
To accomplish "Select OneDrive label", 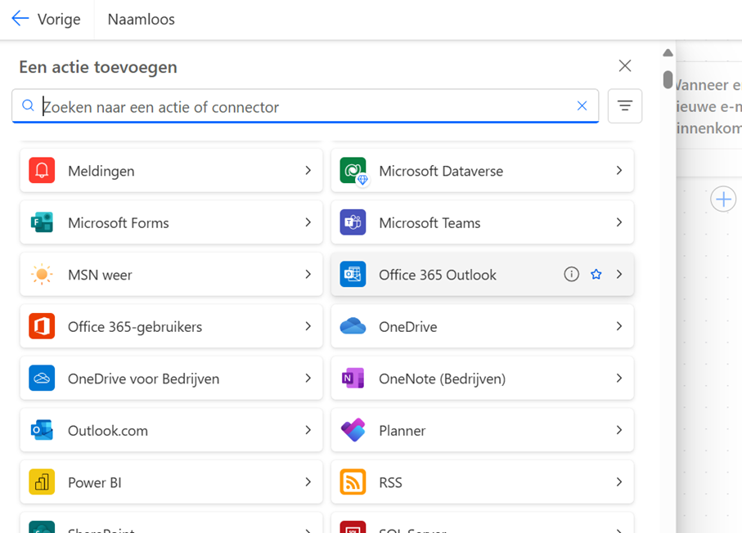I will [408, 327].
